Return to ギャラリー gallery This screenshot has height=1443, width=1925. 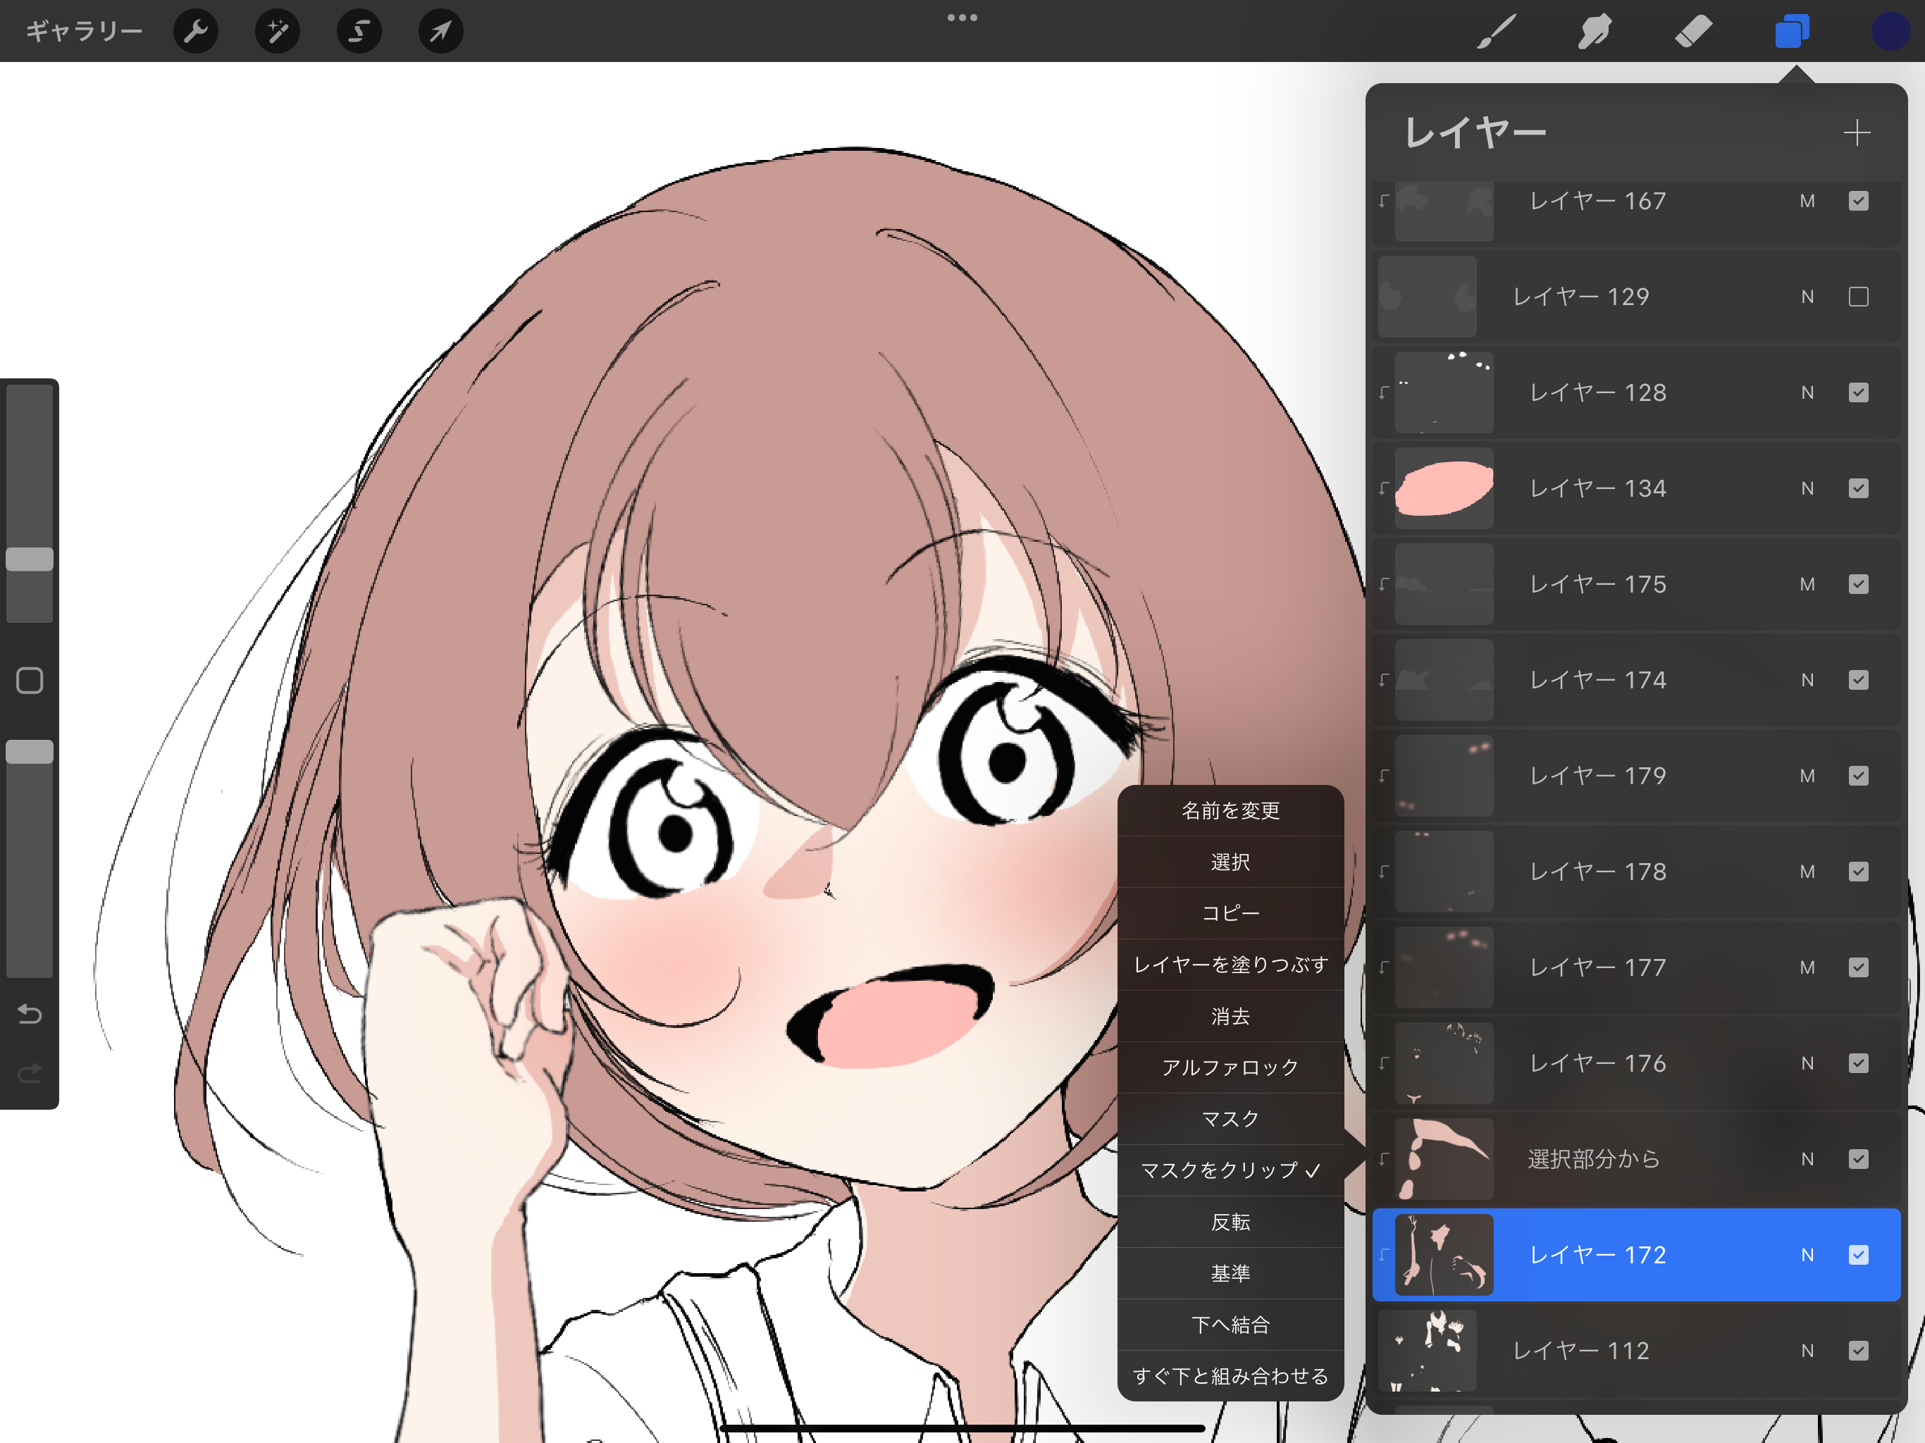[x=85, y=31]
